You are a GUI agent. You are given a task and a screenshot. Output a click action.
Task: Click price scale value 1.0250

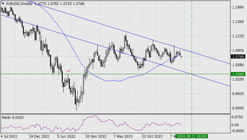[x=238, y=79]
